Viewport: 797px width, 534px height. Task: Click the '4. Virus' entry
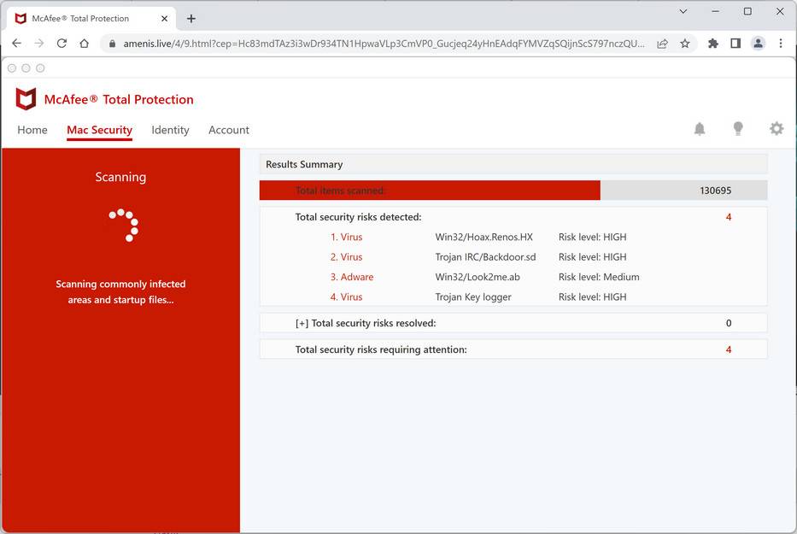click(x=346, y=297)
